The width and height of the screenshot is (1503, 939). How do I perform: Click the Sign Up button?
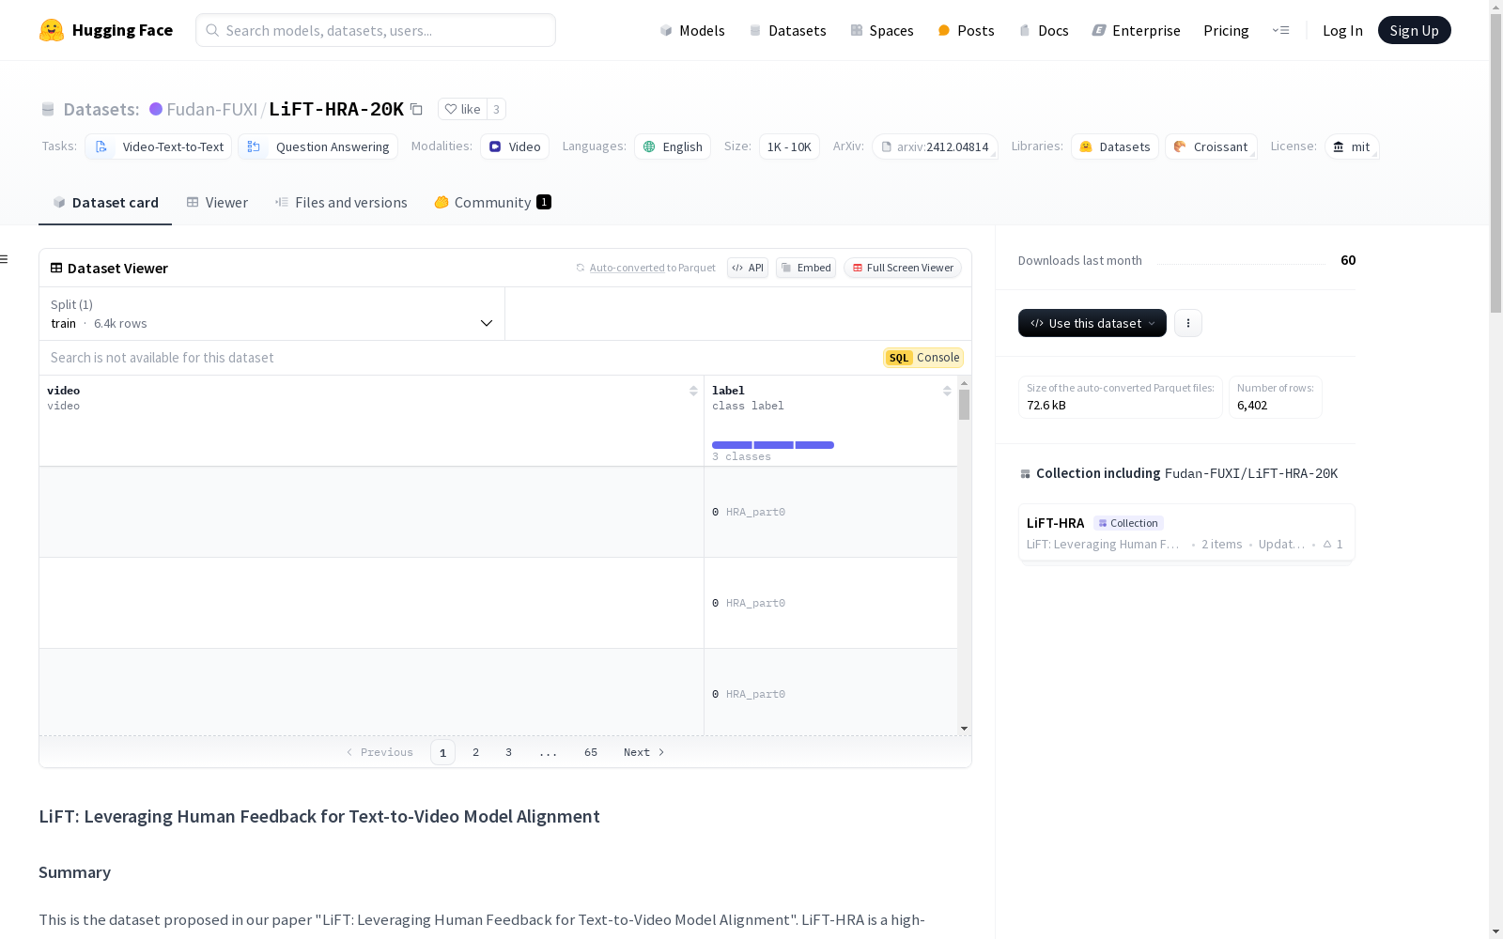[x=1415, y=30]
